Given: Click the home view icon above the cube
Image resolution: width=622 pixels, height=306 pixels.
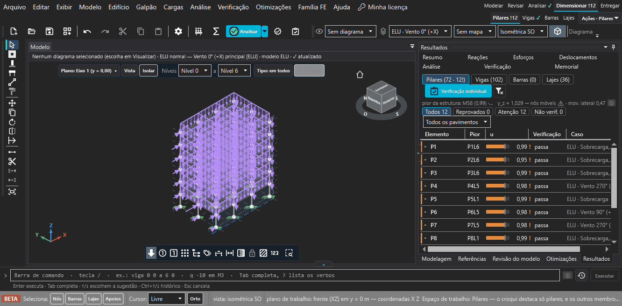Looking at the screenshot, I should pyautogui.click(x=360, y=75).
